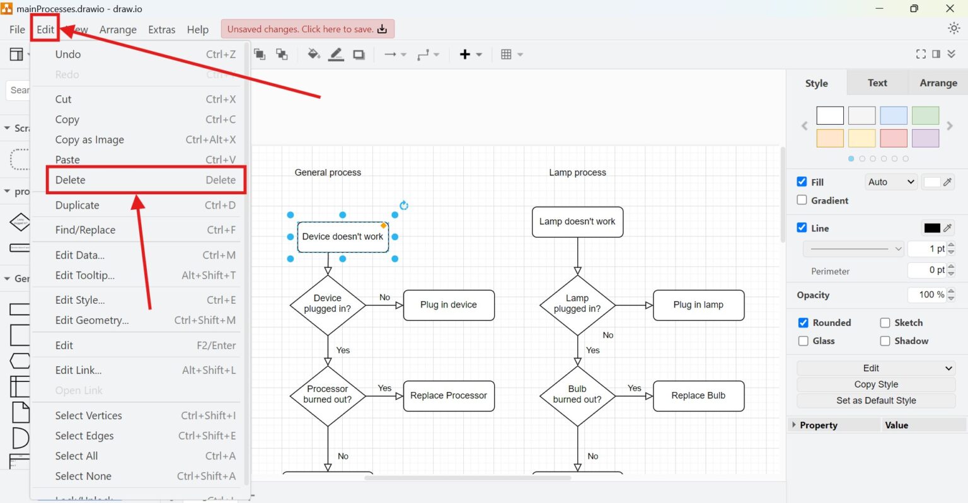
Task: Switch to the Arrange tab
Action: pos(938,83)
